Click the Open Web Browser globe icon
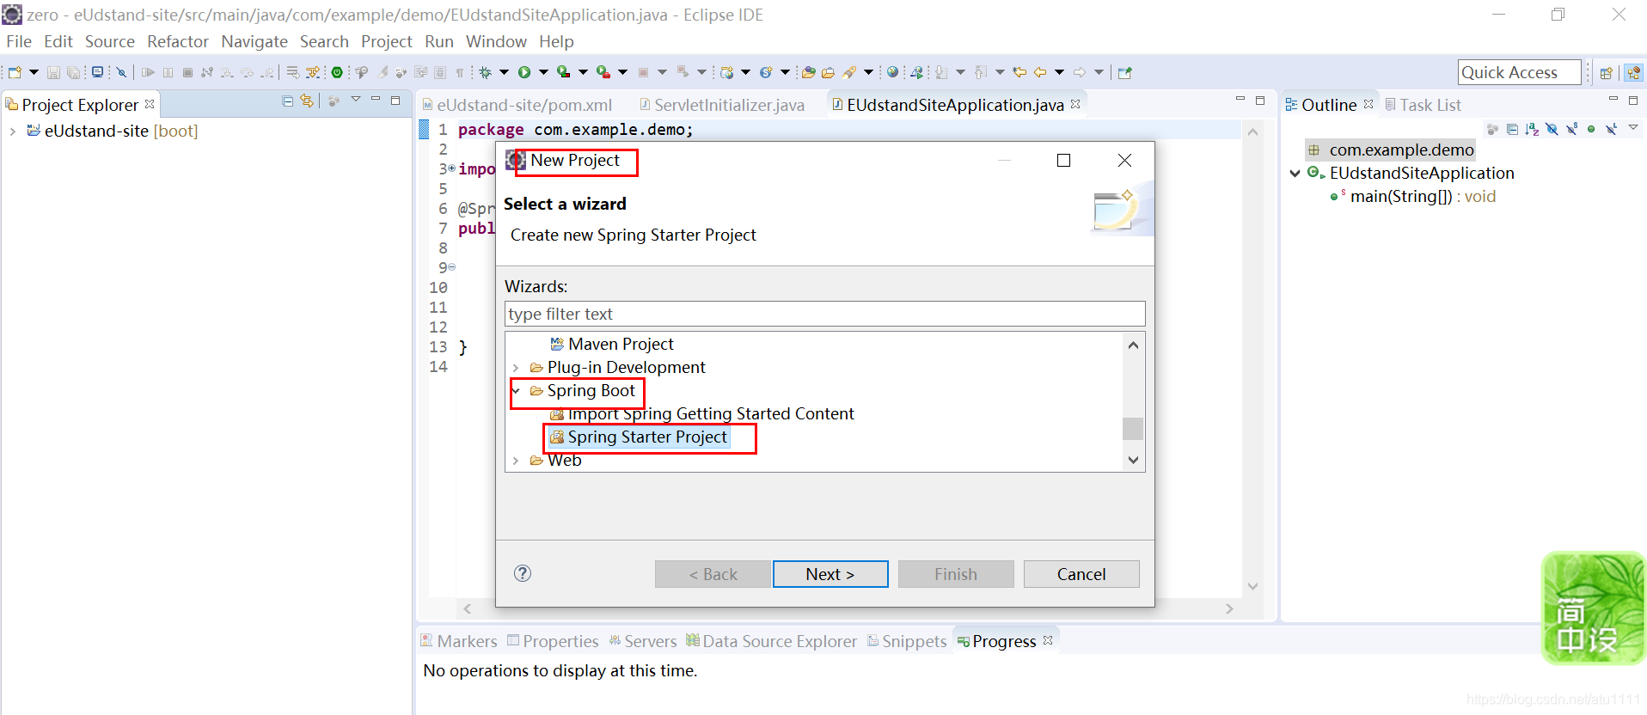Image resolution: width=1647 pixels, height=715 pixels. click(x=892, y=72)
